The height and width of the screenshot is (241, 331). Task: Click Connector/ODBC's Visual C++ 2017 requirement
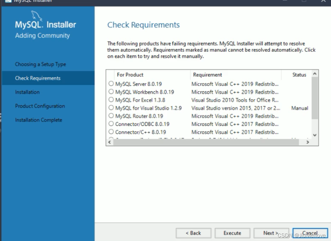point(235,124)
